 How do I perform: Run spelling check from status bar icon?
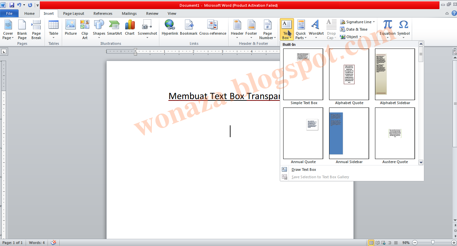[53, 242]
